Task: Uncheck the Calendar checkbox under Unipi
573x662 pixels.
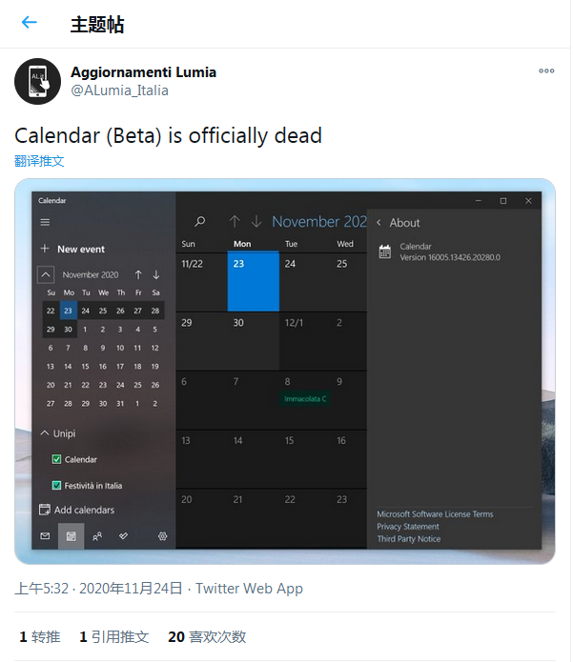Action: [56, 459]
